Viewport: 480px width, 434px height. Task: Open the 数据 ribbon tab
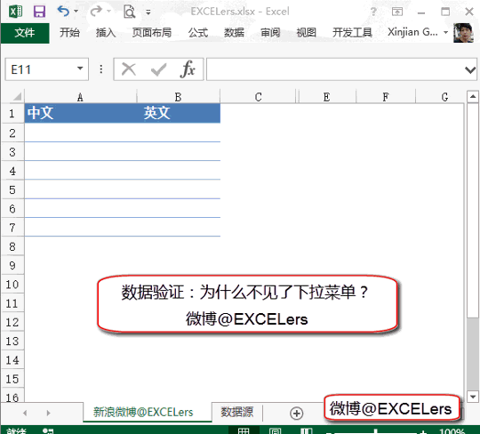(234, 32)
